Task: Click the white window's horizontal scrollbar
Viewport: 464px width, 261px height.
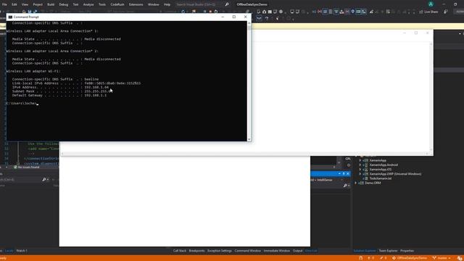Action: (x=244, y=154)
